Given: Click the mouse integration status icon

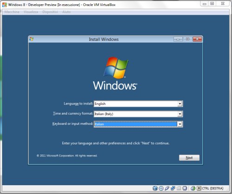Looking at the screenshot, I should click(193, 188).
